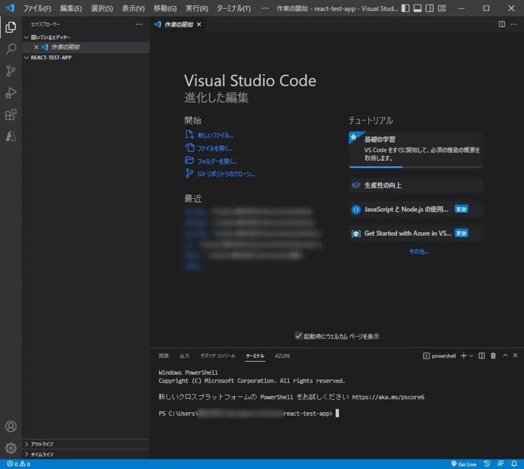This screenshot has width=524, height=469.
Task: Split the terminal
Action: [482, 356]
